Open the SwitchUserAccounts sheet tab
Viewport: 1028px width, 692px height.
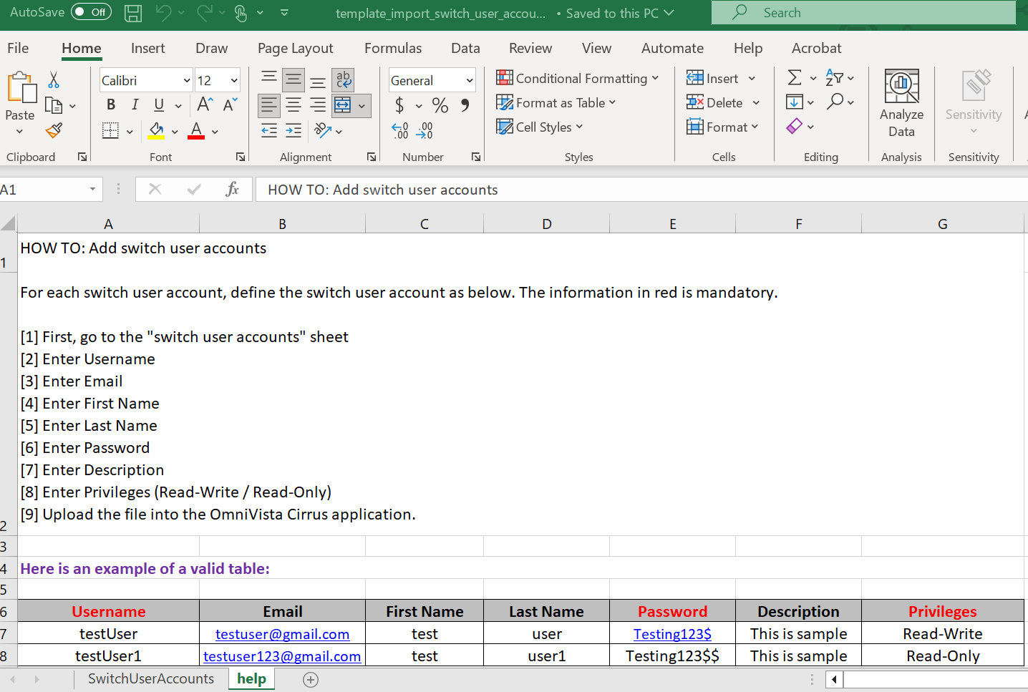151,678
